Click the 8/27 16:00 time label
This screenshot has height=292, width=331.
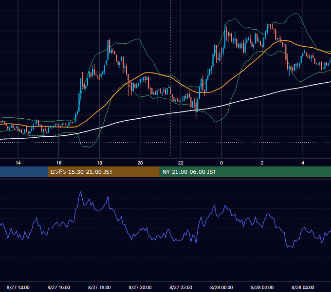click(59, 287)
